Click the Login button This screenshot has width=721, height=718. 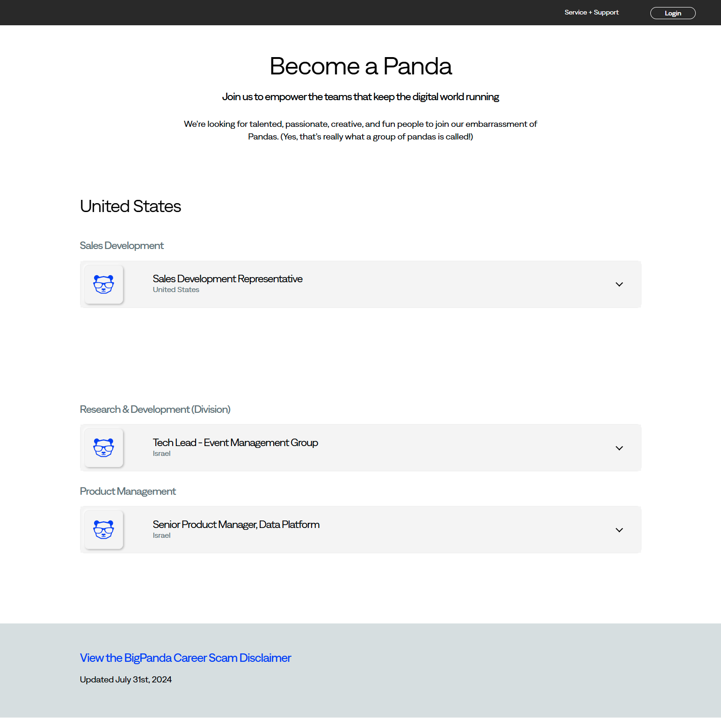click(x=672, y=13)
